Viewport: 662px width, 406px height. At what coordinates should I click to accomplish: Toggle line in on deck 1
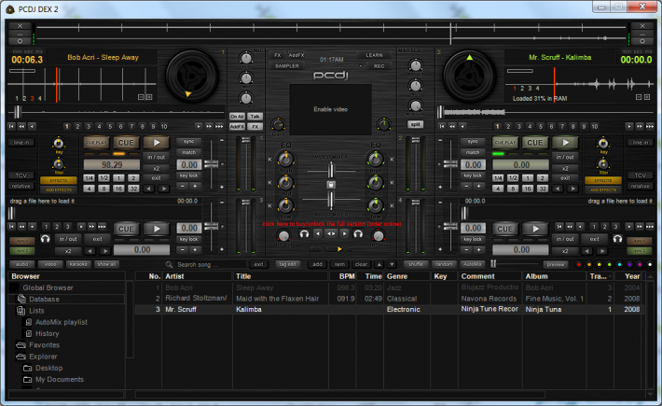click(x=21, y=143)
